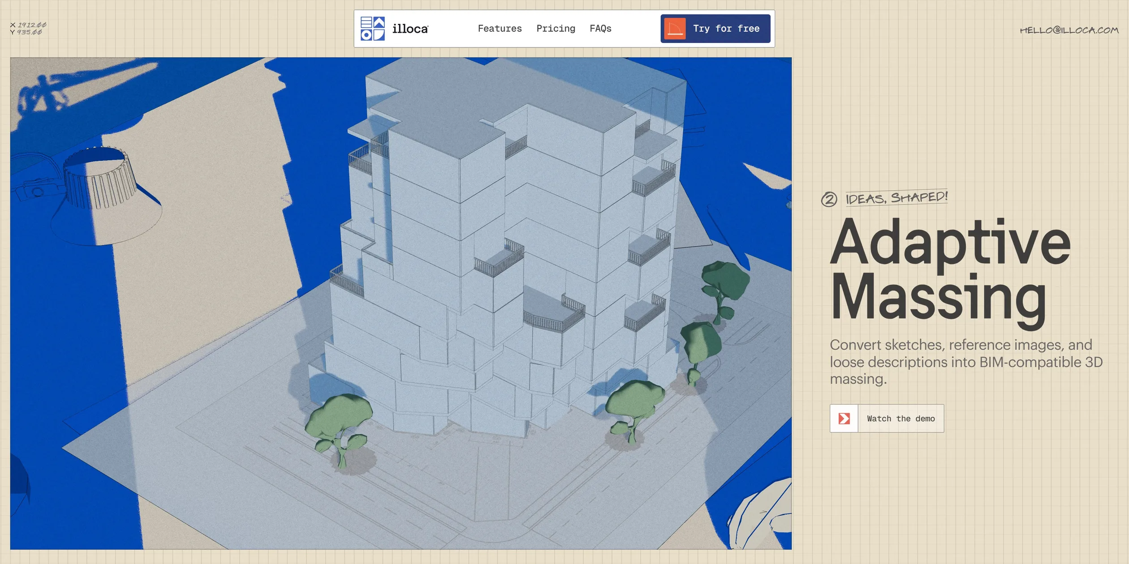Email hello@illoca.com link
The height and width of the screenshot is (564, 1129).
1069,30
